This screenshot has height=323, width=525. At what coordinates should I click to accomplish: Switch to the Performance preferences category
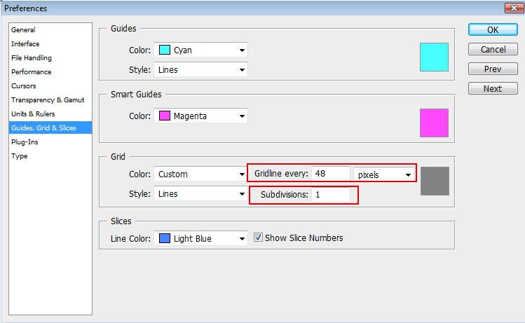[x=31, y=72]
